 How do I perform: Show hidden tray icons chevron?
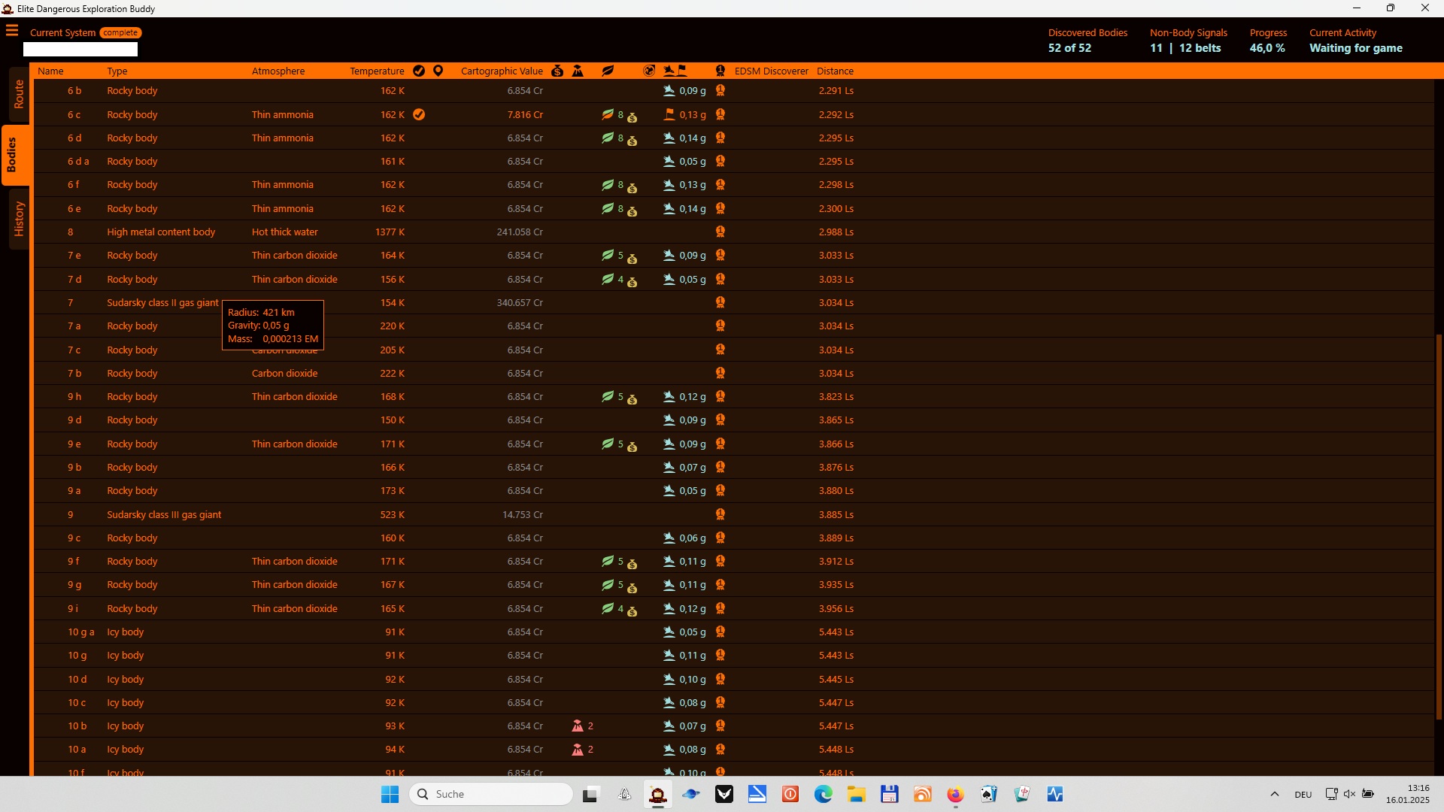(x=1274, y=794)
